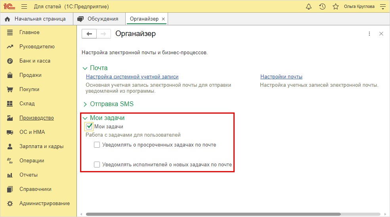Click the scrollbar right arrow
Image resolution: width=390 pixels, height=217 pixels.
(x=385, y=214)
